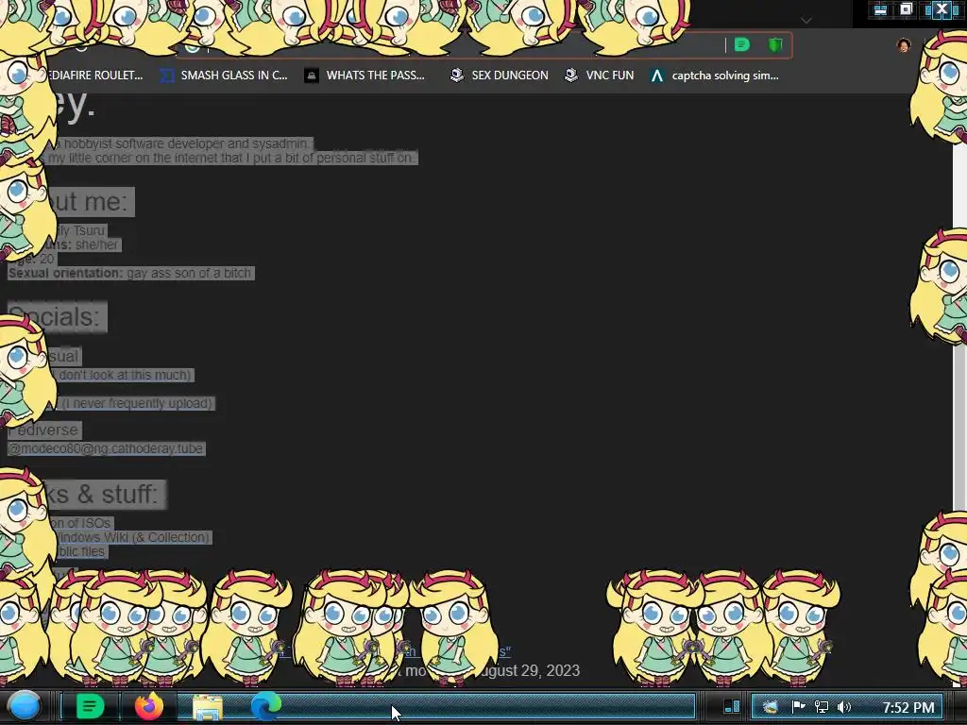
Task: Open the SEX DUNGEON bookmark
Action: (499, 76)
